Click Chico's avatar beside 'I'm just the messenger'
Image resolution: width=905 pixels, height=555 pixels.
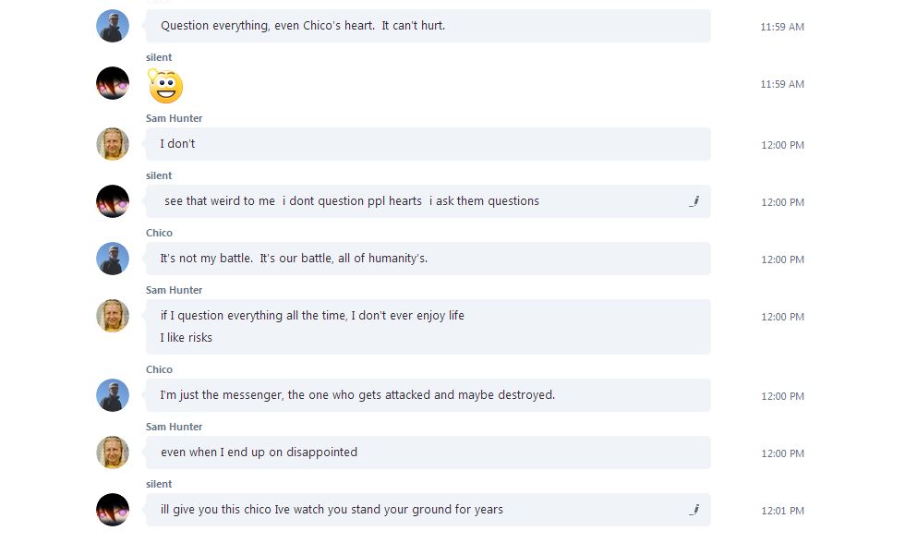(x=113, y=395)
